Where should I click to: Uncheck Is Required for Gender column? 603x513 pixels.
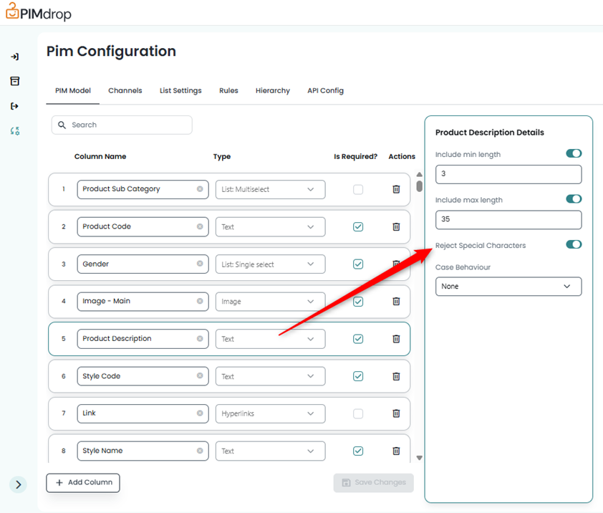coord(358,264)
